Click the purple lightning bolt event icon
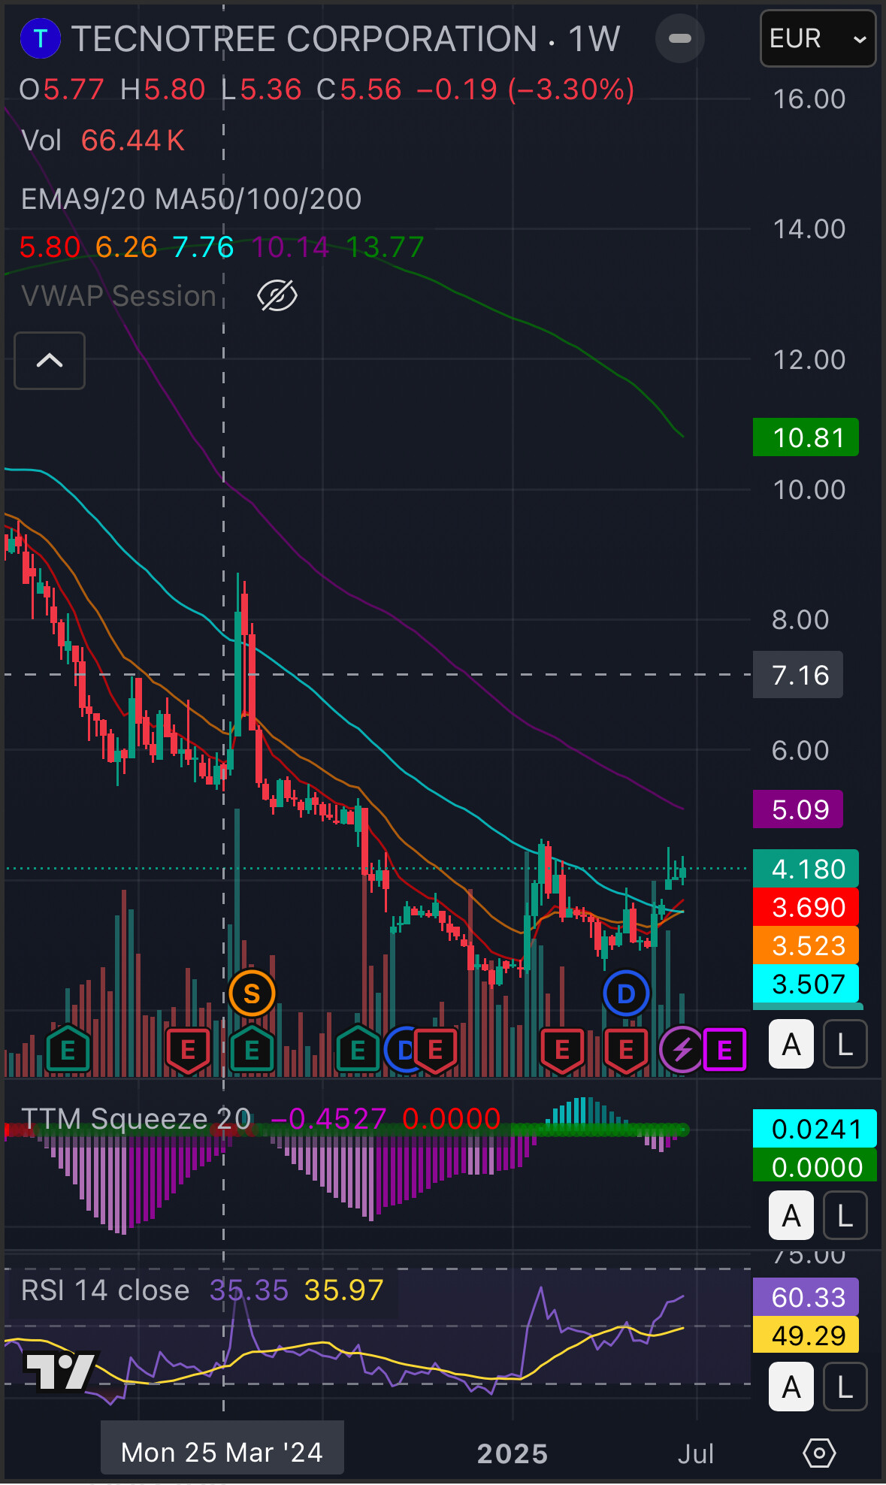 (682, 1049)
